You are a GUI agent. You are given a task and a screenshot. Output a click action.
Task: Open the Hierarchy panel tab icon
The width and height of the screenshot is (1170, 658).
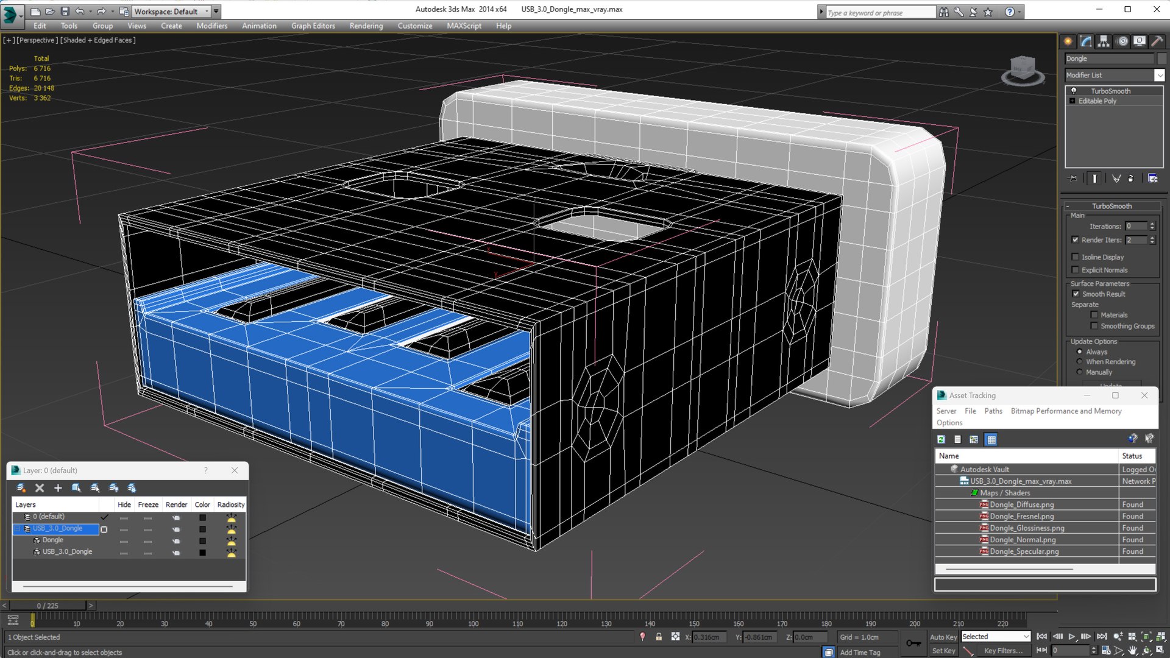(1104, 41)
